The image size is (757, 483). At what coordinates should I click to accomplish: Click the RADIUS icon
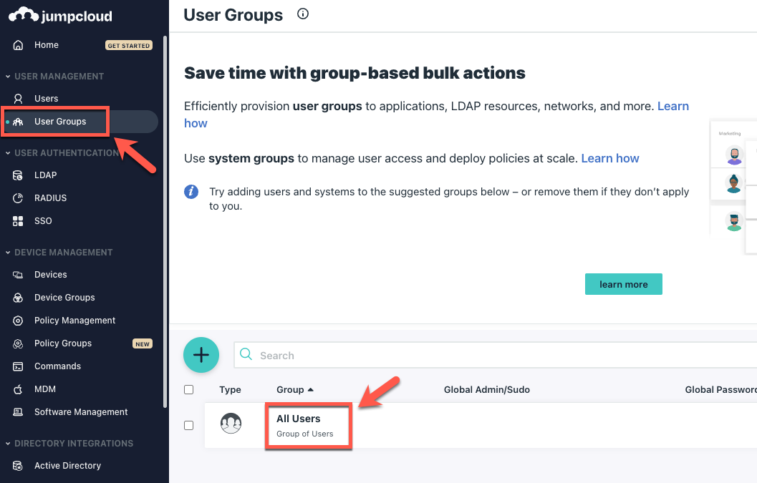pos(18,197)
